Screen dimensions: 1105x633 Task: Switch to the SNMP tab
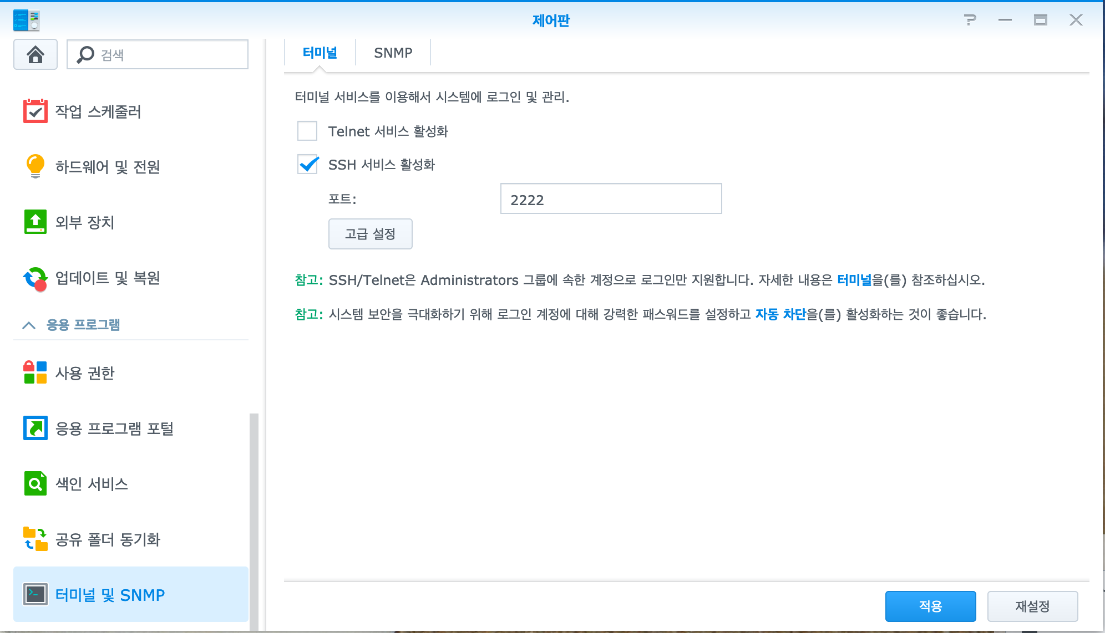coord(393,53)
